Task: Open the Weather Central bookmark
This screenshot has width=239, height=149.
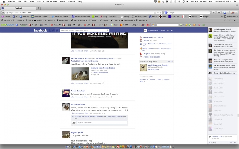Action: (40, 17)
